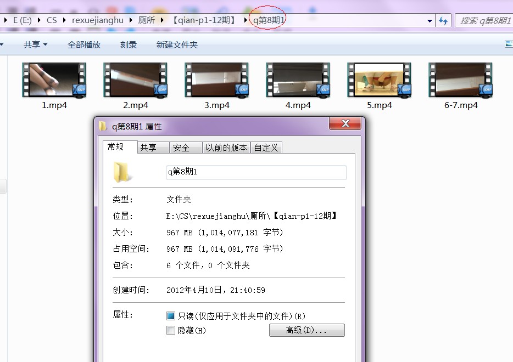Screen dimensions: 513x362
Task: Click the folder name field showing q第8期1
Action: tap(256, 172)
